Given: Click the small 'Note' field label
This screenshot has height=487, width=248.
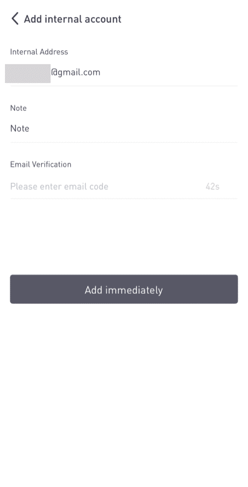Looking at the screenshot, I should 18,108.
